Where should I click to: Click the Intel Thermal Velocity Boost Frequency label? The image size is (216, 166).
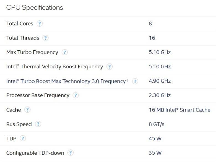(x=54, y=67)
